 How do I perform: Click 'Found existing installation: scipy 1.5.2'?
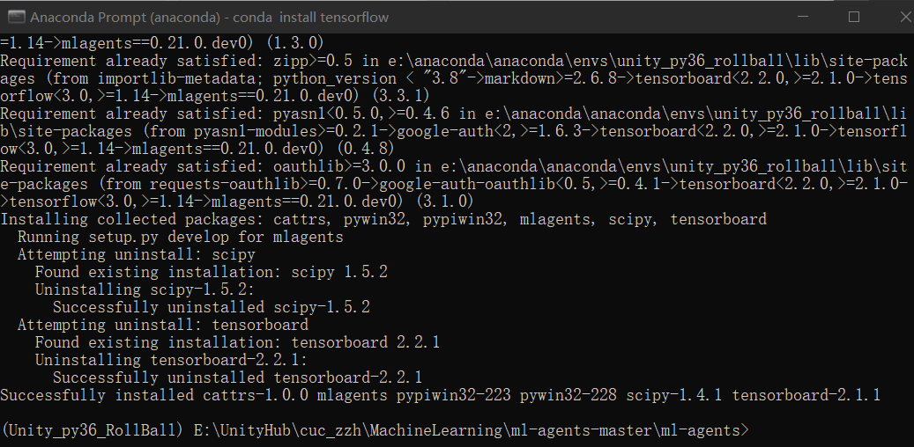[x=212, y=272]
